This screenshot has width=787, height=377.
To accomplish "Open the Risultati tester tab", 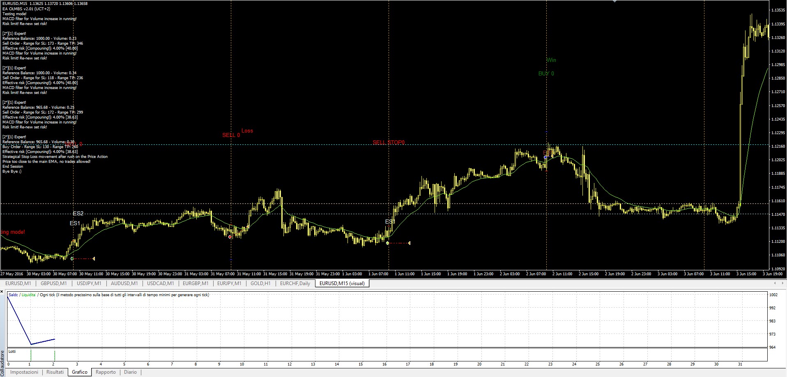I will click(x=55, y=372).
